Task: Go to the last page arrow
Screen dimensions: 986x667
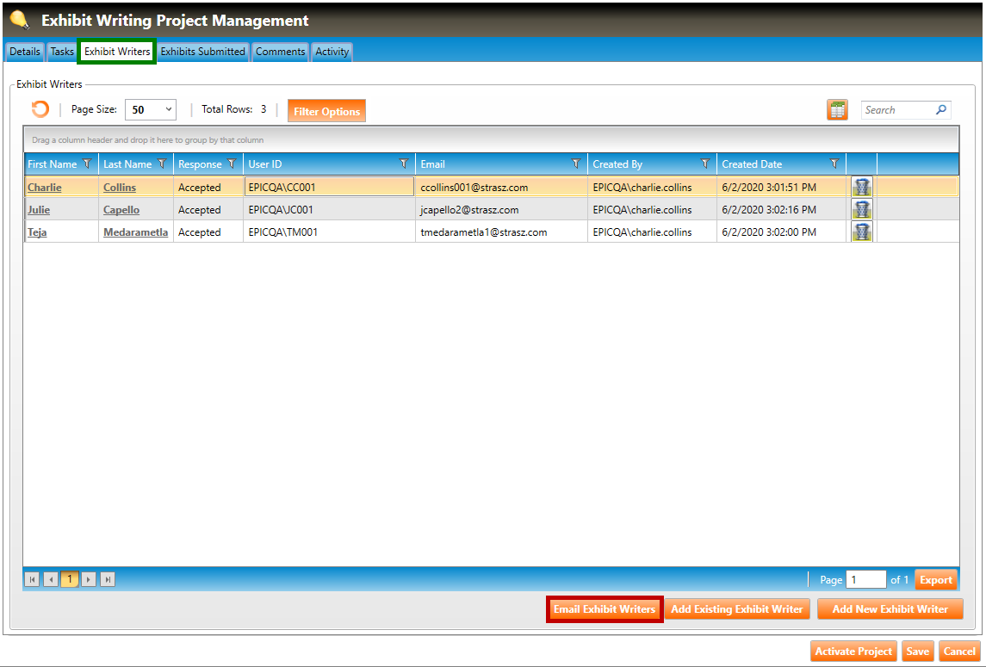Action: tap(108, 580)
